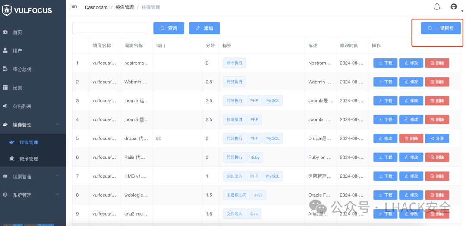The width and height of the screenshot is (466, 226).
Task: Share the drupal image via 分享
Action: (x=437, y=138)
